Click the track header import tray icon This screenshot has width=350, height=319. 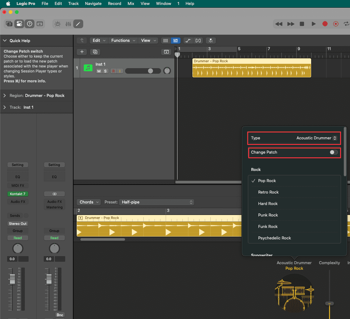(167, 52)
